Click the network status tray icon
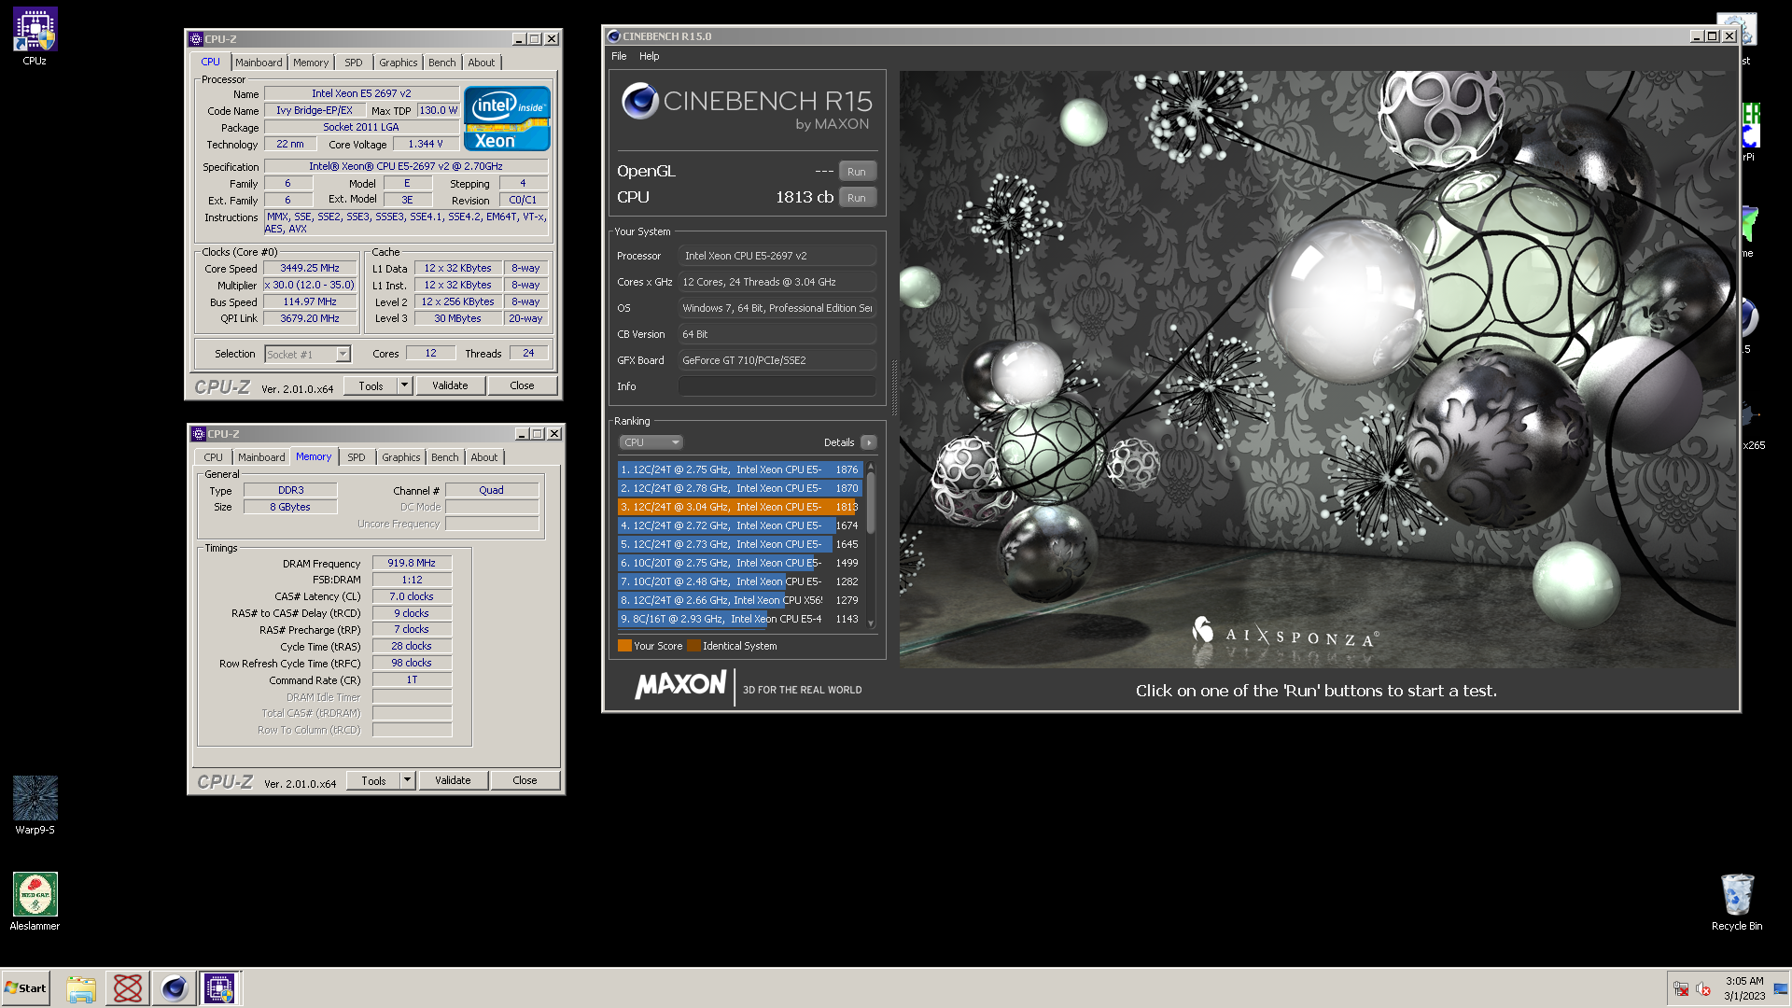 click(x=1681, y=989)
